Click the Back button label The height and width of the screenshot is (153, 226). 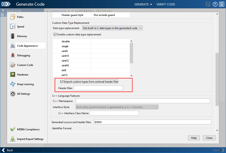tap(10, 150)
